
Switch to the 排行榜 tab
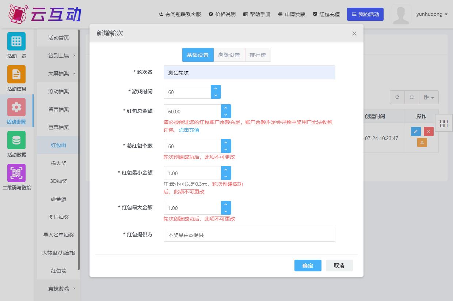258,55
